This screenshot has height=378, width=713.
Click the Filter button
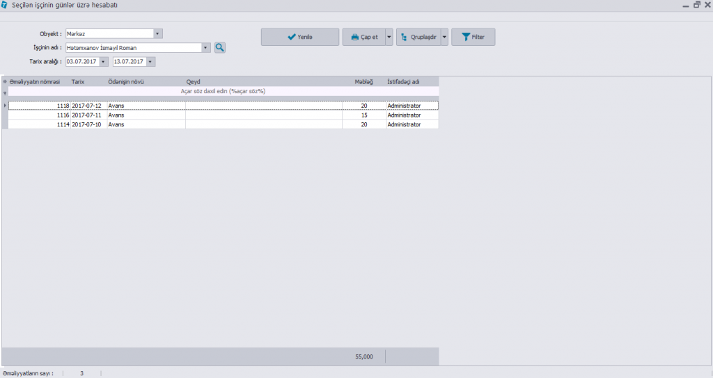click(x=473, y=37)
